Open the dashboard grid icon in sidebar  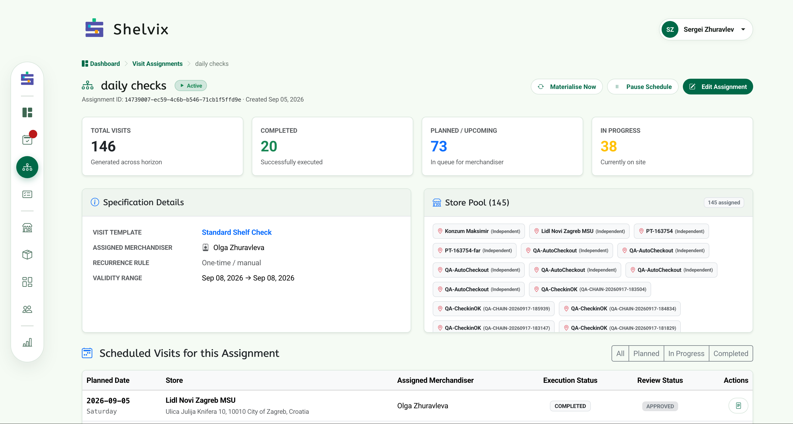tap(27, 112)
